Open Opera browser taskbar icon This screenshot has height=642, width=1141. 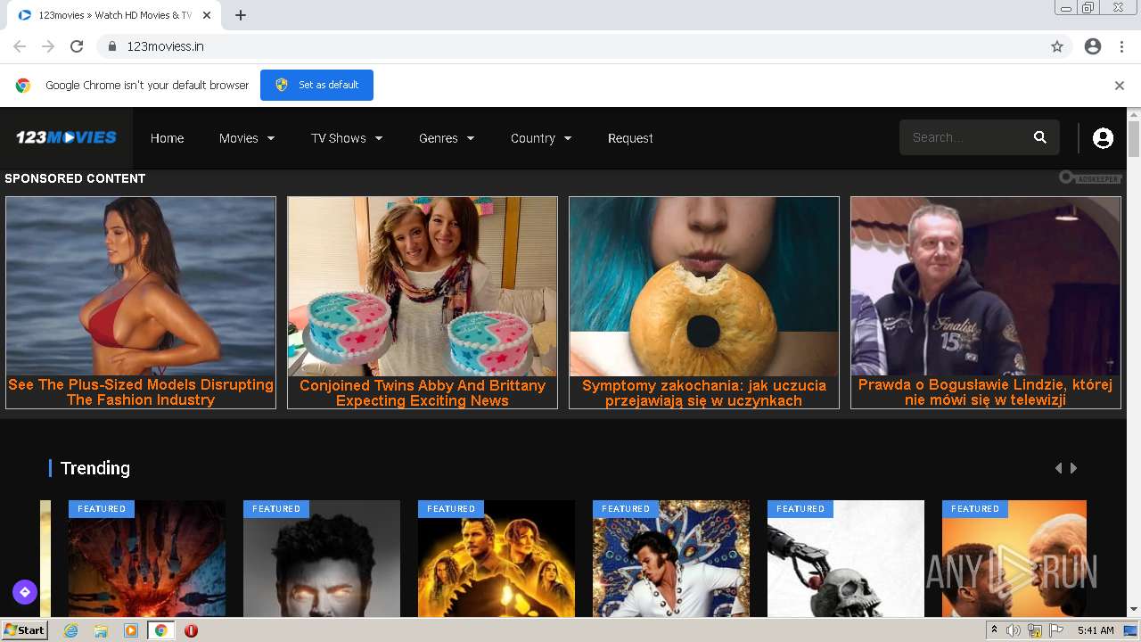(x=191, y=630)
